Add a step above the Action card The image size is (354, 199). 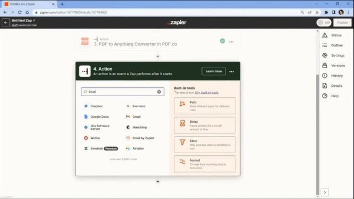[x=158, y=56]
